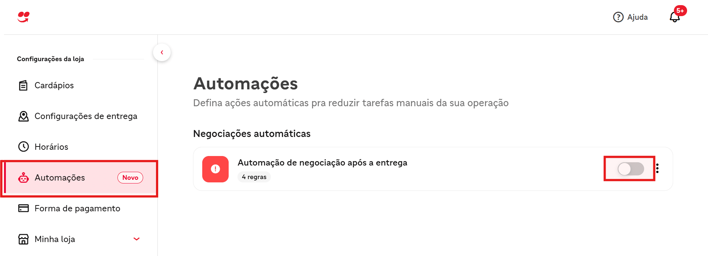Open the Automação de negociação após a entrega card
Screen dimensions: 708x256
click(322, 163)
